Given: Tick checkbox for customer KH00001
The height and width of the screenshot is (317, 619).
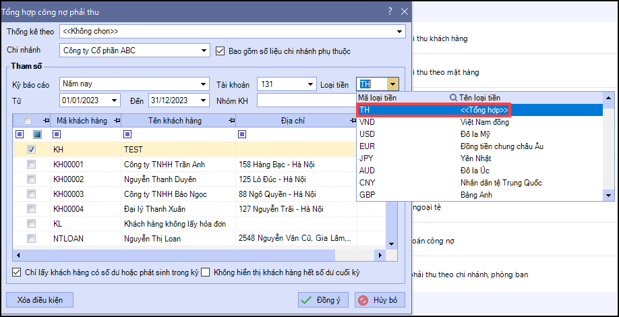Looking at the screenshot, I should coord(32,165).
